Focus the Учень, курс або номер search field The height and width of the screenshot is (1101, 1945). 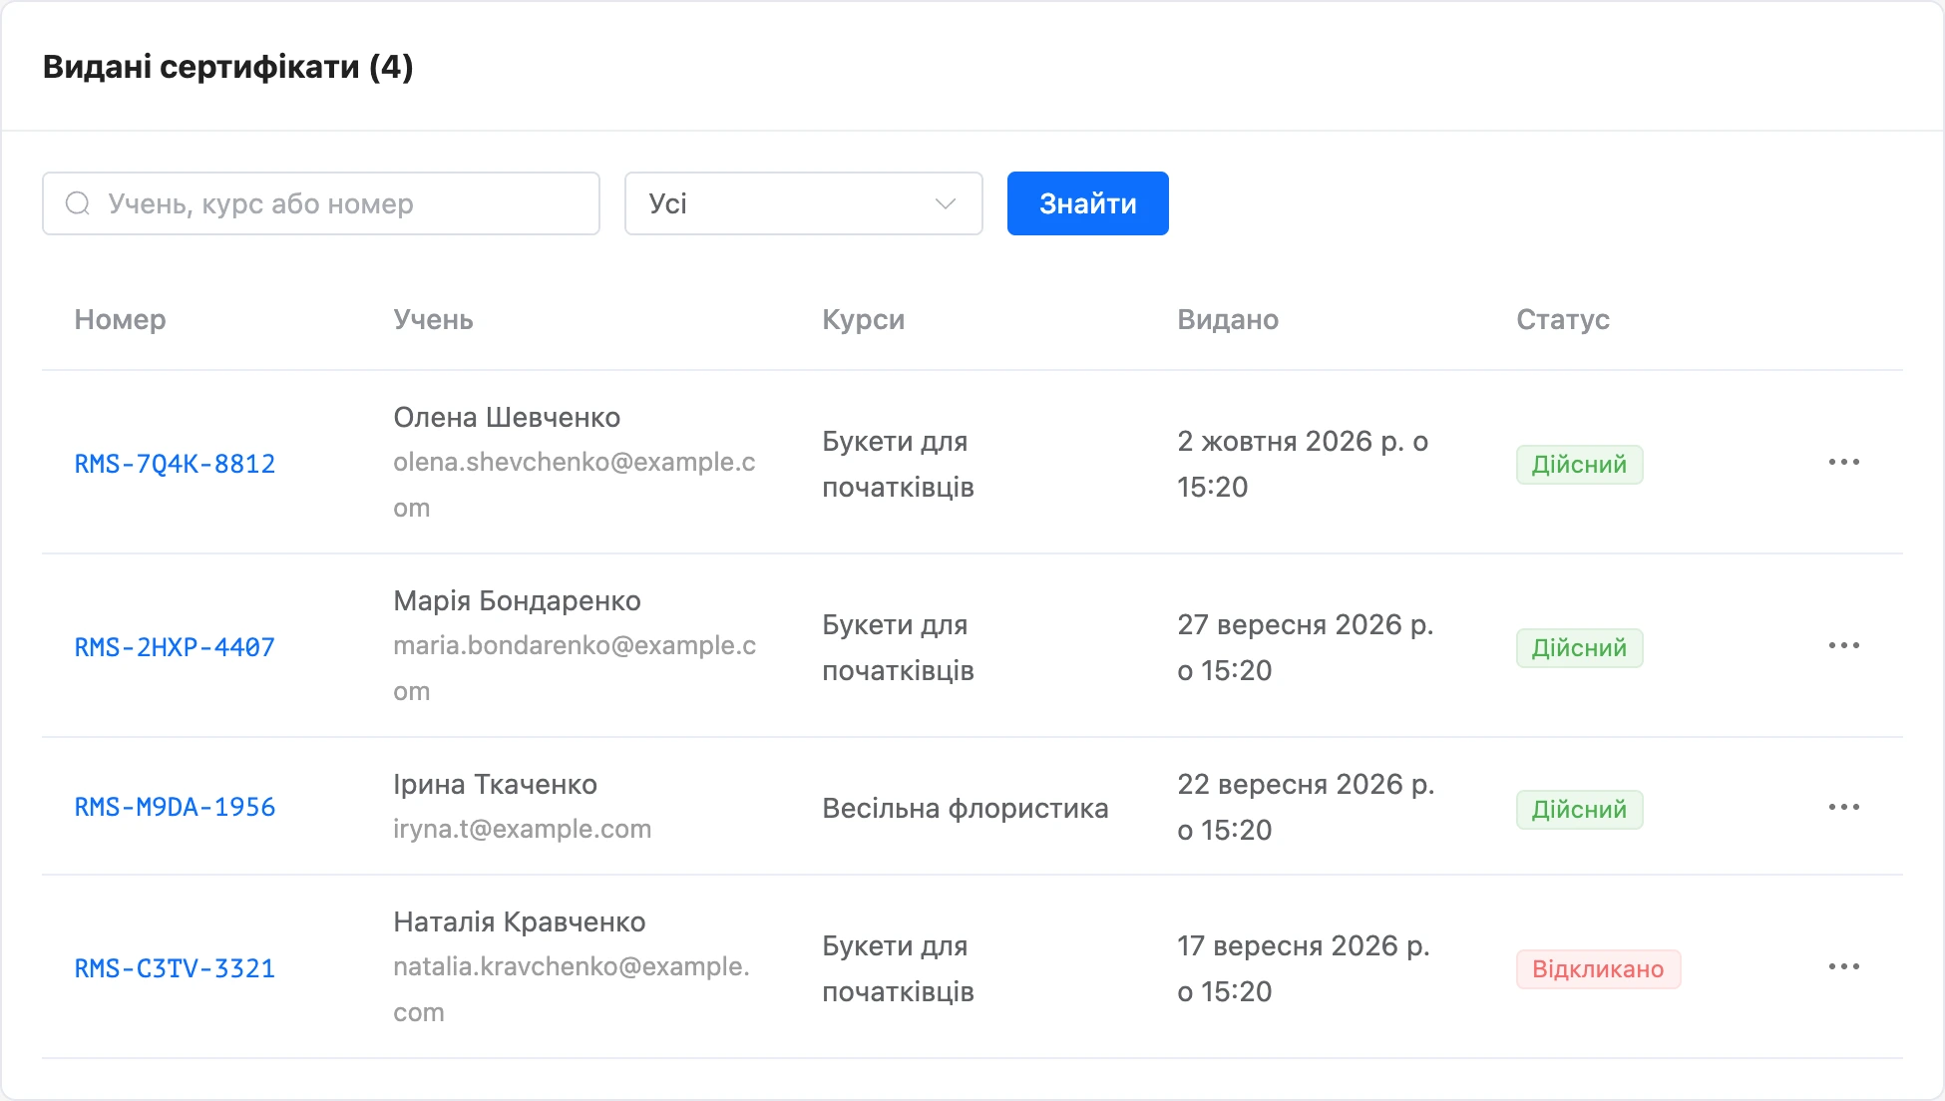(321, 203)
